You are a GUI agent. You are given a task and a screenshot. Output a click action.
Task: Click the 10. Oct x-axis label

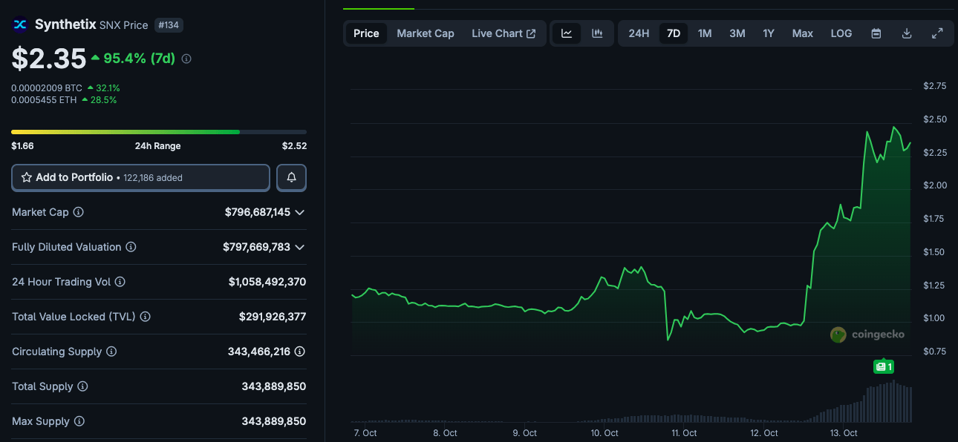tap(605, 433)
